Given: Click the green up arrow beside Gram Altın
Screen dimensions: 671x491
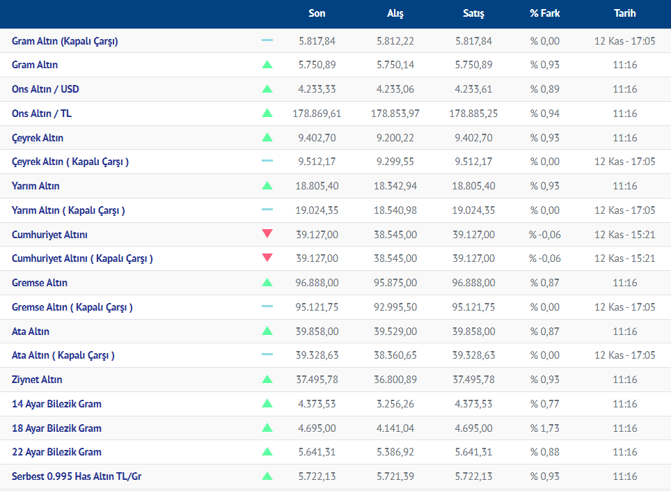Looking at the screenshot, I should click(x=267, y=65).
